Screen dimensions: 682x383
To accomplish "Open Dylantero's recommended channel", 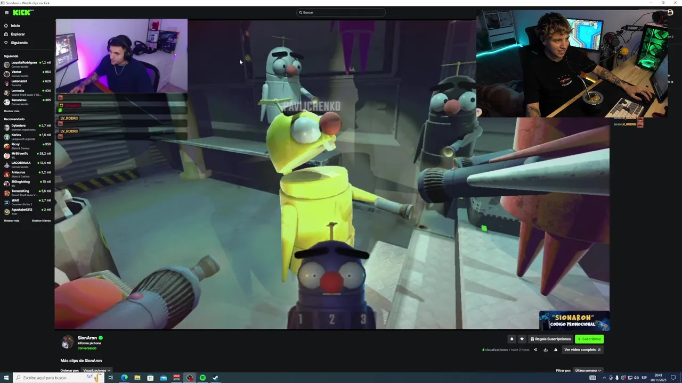I will pyautogui.click(x=27, y=127).
